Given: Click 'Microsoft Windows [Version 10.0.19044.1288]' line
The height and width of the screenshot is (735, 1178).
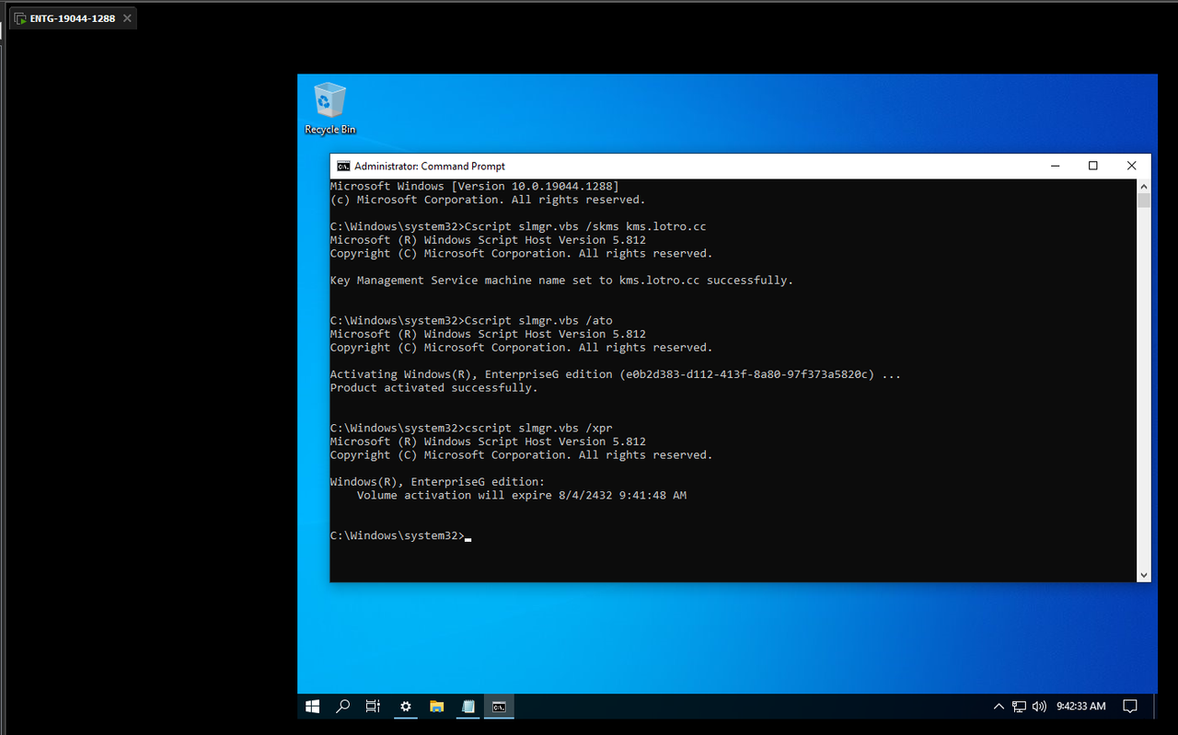Looking at the screenshot, I should point(475,186).
